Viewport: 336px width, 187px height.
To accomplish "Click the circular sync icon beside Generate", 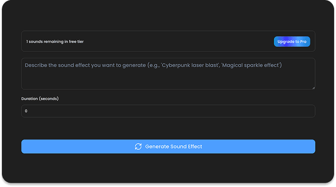I will point(138,147).
